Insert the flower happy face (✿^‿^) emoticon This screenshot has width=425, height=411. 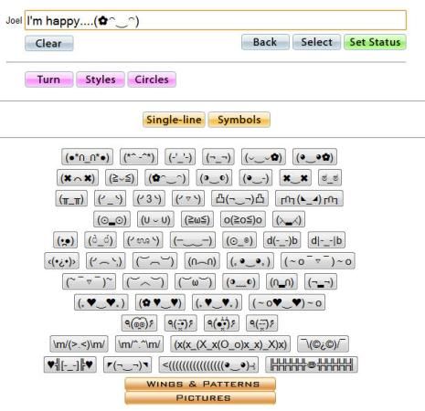167,178
